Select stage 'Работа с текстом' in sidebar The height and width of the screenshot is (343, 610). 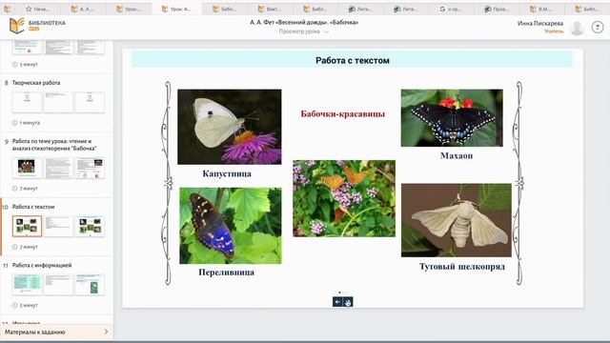33,207
